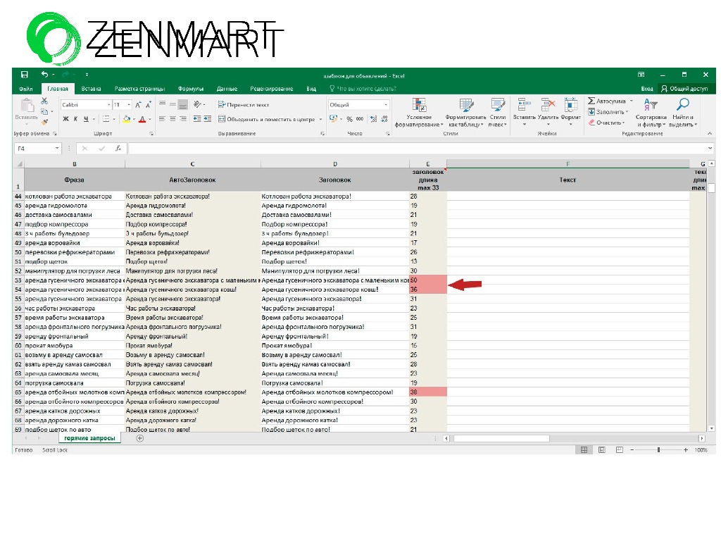Click the Format Painter brush icon
This screenshot has height=541, width=721.
click(x=44, y=122)
